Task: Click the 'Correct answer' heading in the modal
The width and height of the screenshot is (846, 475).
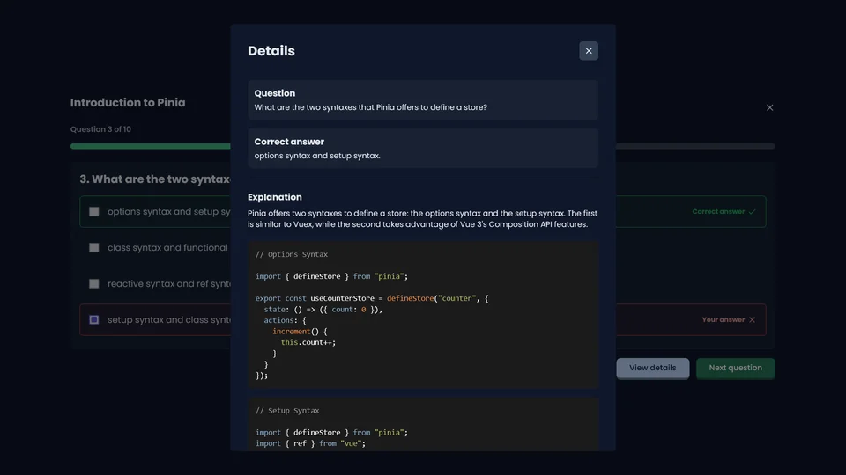Action: pyautogui.click(x=289, y=142)
